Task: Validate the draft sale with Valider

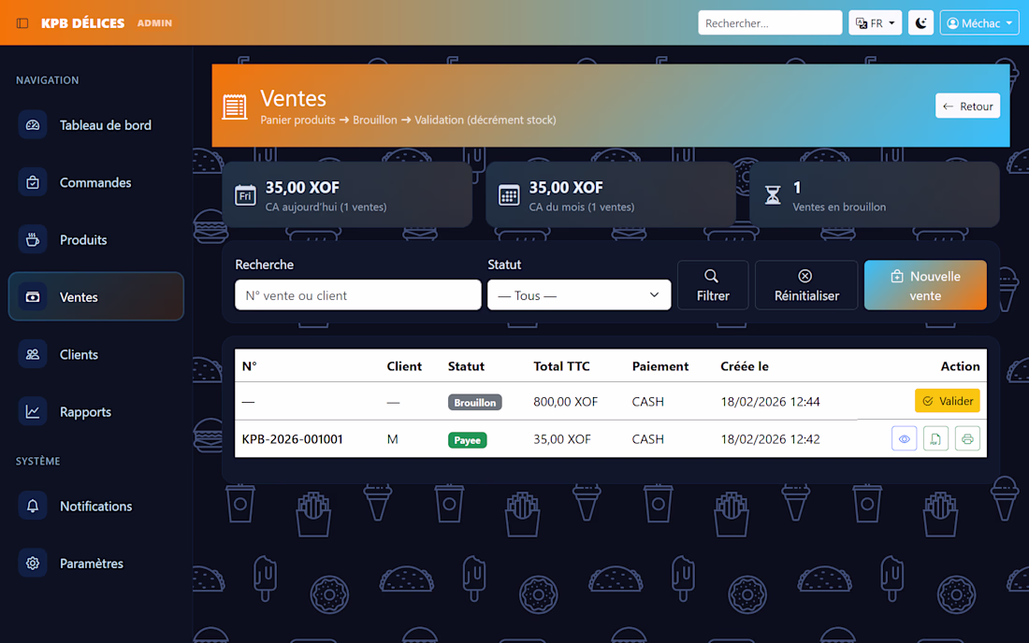Action: [x=947, y=401]
